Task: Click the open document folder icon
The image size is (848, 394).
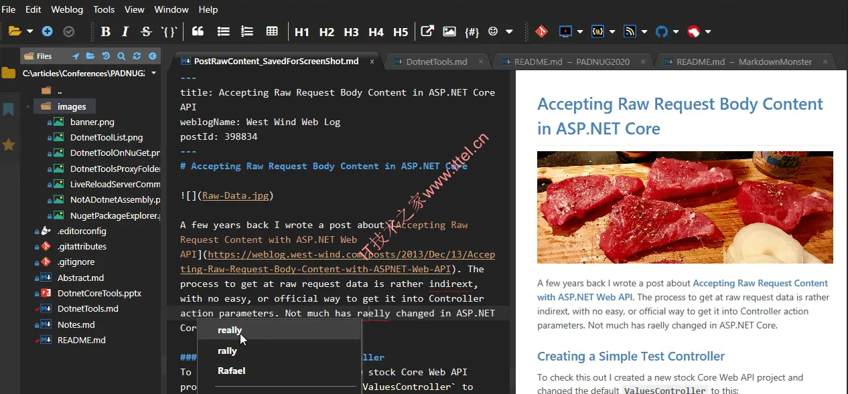Action: click(15, 31)
